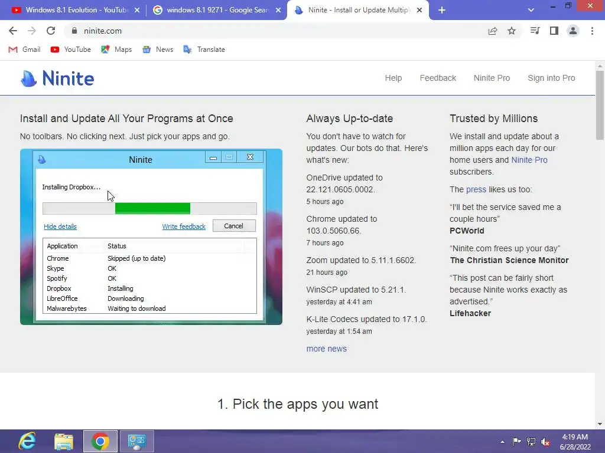This screenshot has width=605, height=453.
Task: Click the Ninite logo
Action: pos(57,78)
